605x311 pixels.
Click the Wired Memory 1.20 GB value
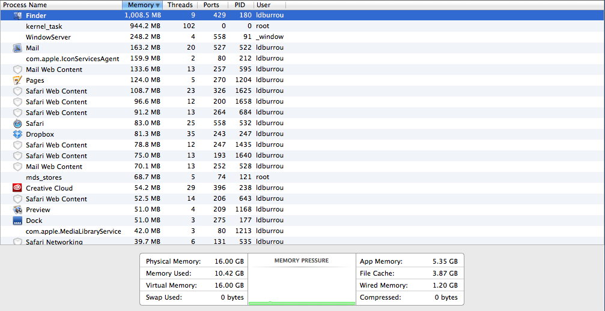click(445, 286)
